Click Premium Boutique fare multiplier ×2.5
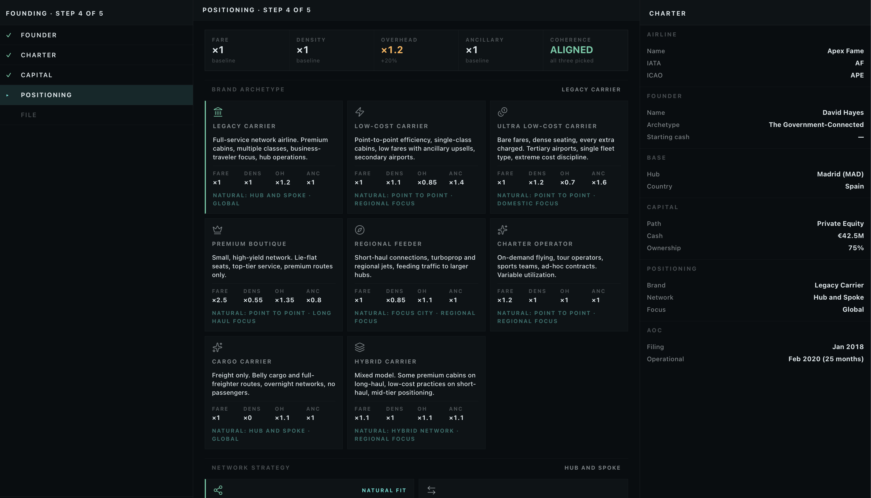This screenshot has width=871, height=498. pyautogui.click(x=219, y=300)
